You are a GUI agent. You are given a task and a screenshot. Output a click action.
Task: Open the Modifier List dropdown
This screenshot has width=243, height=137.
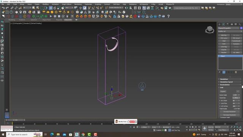[x=230, y=31]
